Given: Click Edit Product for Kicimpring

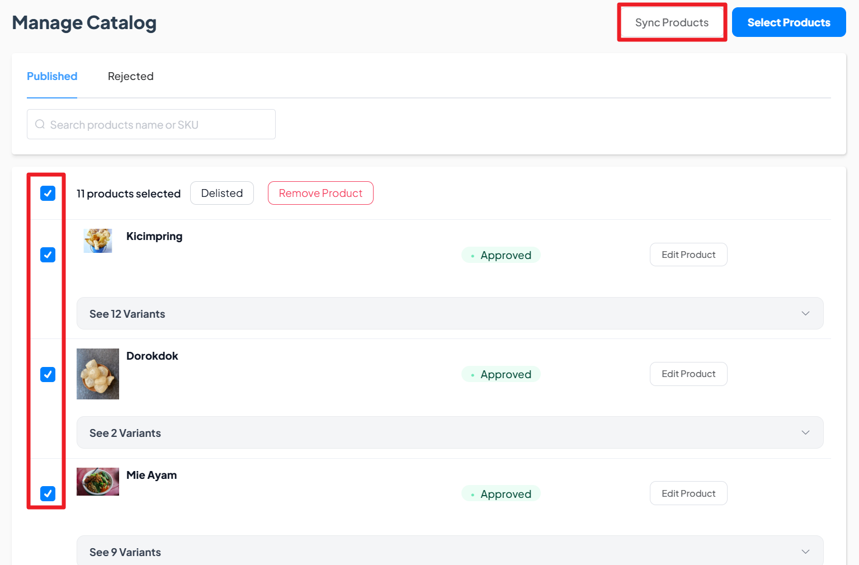Looking at the screenshot, I should (688, 255).
